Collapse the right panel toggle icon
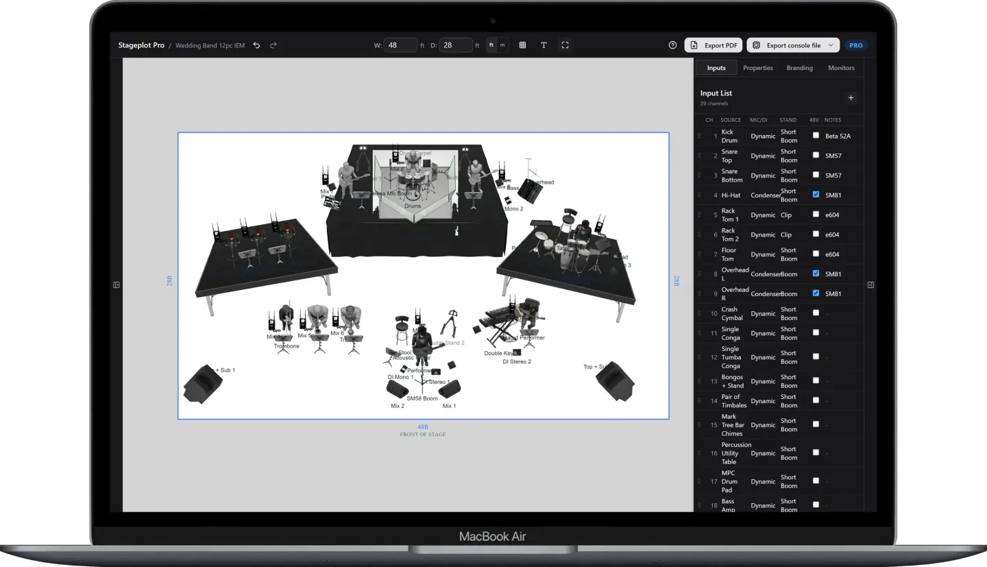The width and height of the screenshot is (987, 567). pos(870,285)
